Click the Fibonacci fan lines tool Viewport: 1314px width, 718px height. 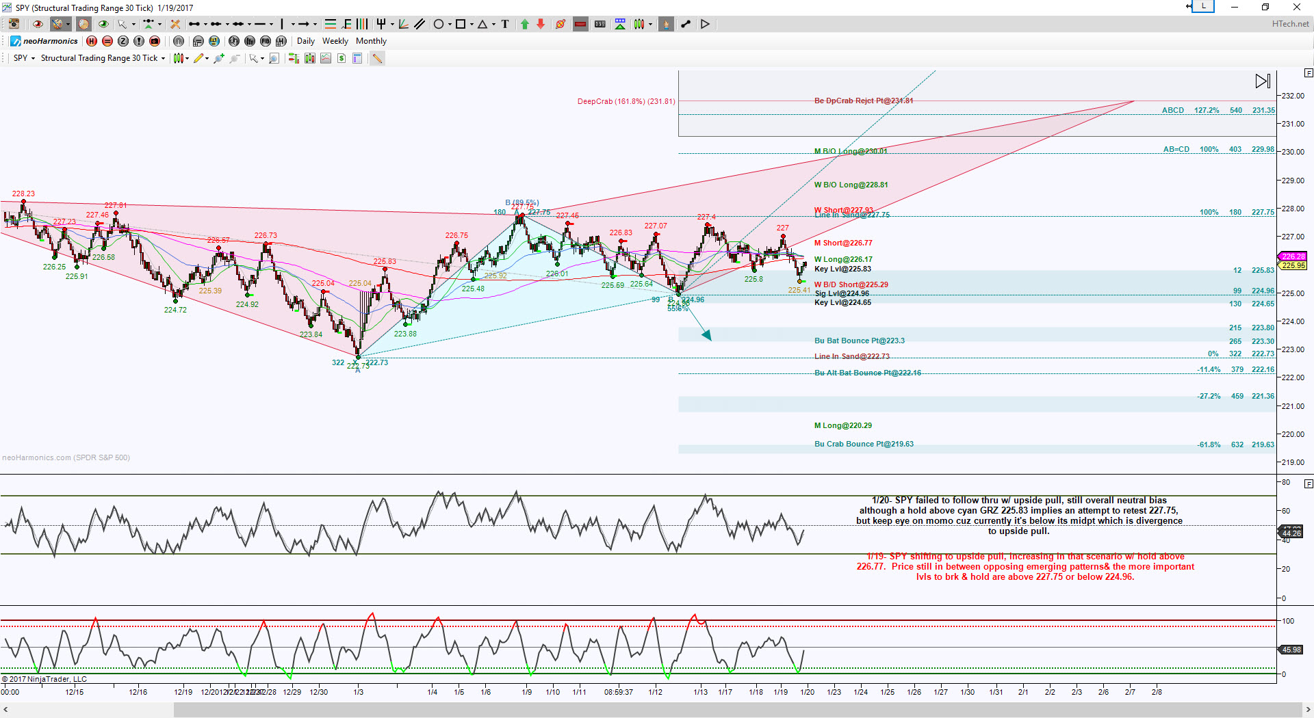404,24
